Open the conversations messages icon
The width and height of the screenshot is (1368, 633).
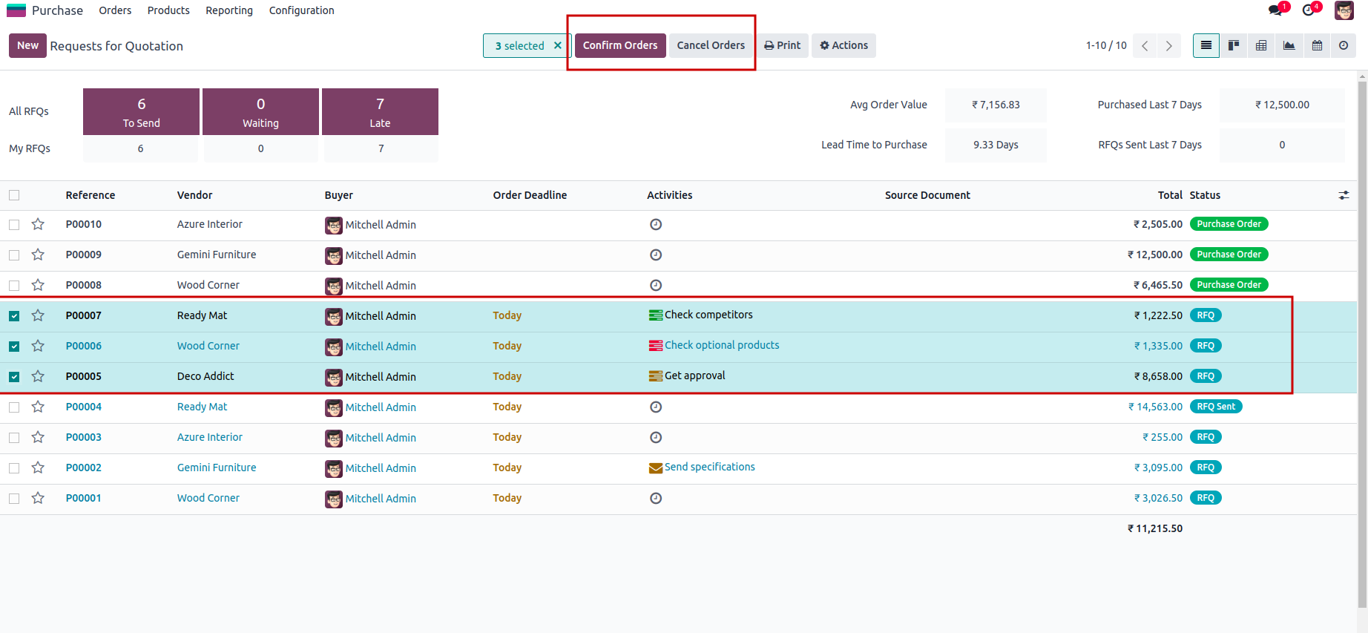click(x=1275, y=10)
